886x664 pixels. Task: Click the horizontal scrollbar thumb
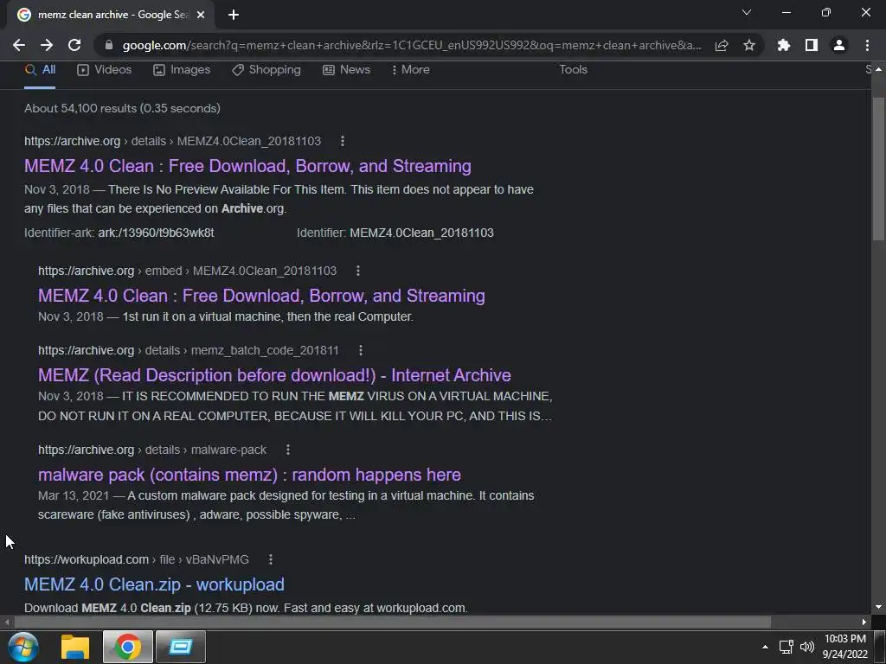392,622
